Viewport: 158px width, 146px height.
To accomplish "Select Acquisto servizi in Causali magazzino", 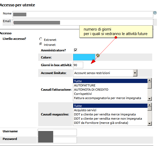I will (85, 110).
